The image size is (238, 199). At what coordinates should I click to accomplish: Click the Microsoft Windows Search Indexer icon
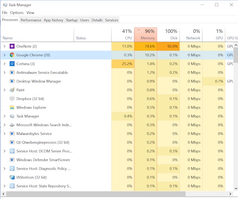(12, 125)
